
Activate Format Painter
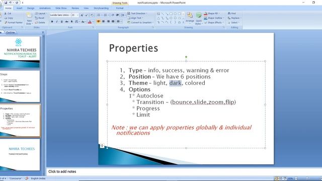coord(14,22)
